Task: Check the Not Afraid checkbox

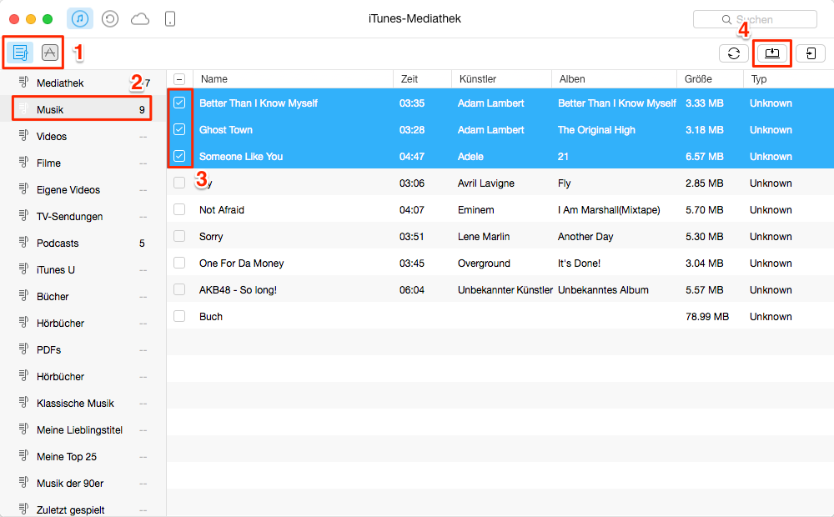Action: click(179, 209)
